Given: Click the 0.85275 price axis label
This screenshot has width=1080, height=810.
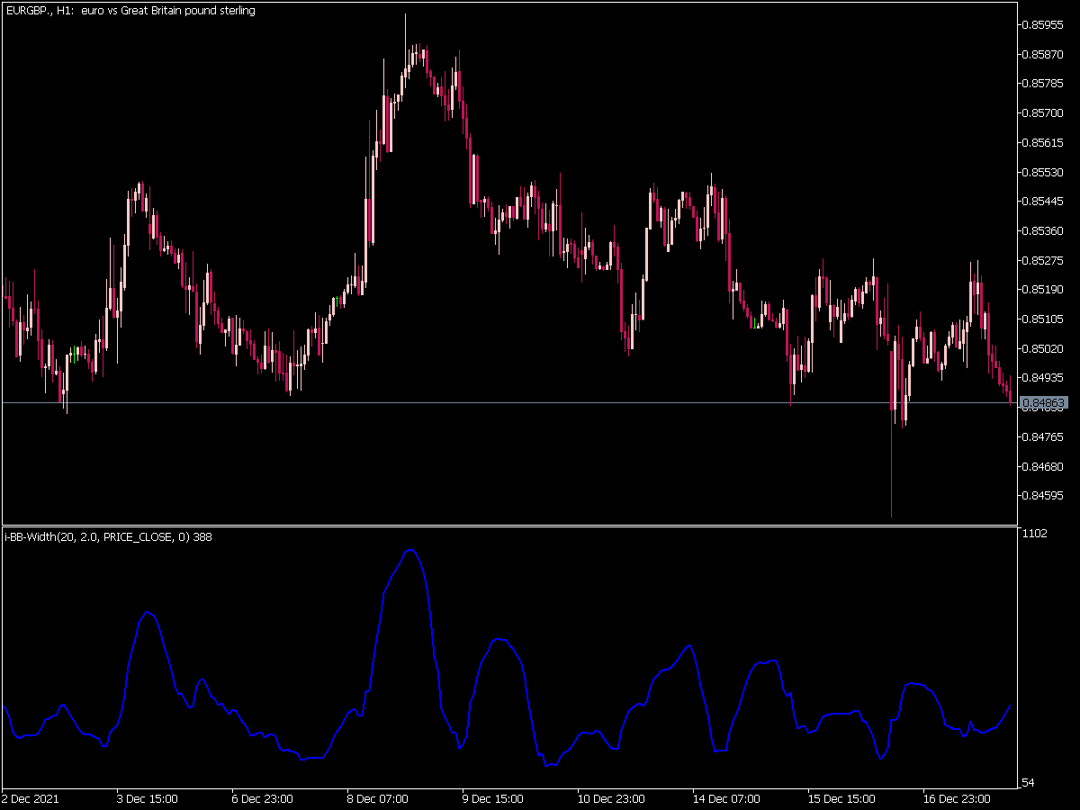Looking at the screenshot, I should click(x=1045, y=260).
